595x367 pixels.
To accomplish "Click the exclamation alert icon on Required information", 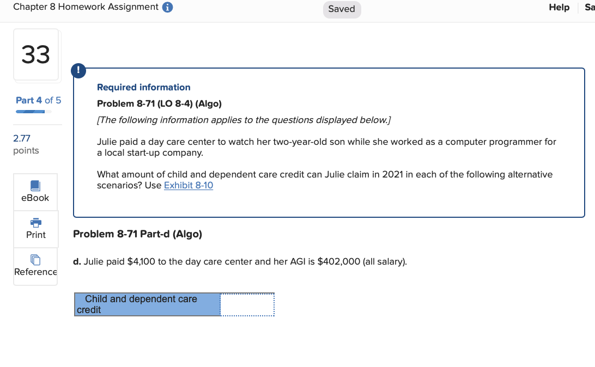I will pyautogui.click(x=78, y=71).
